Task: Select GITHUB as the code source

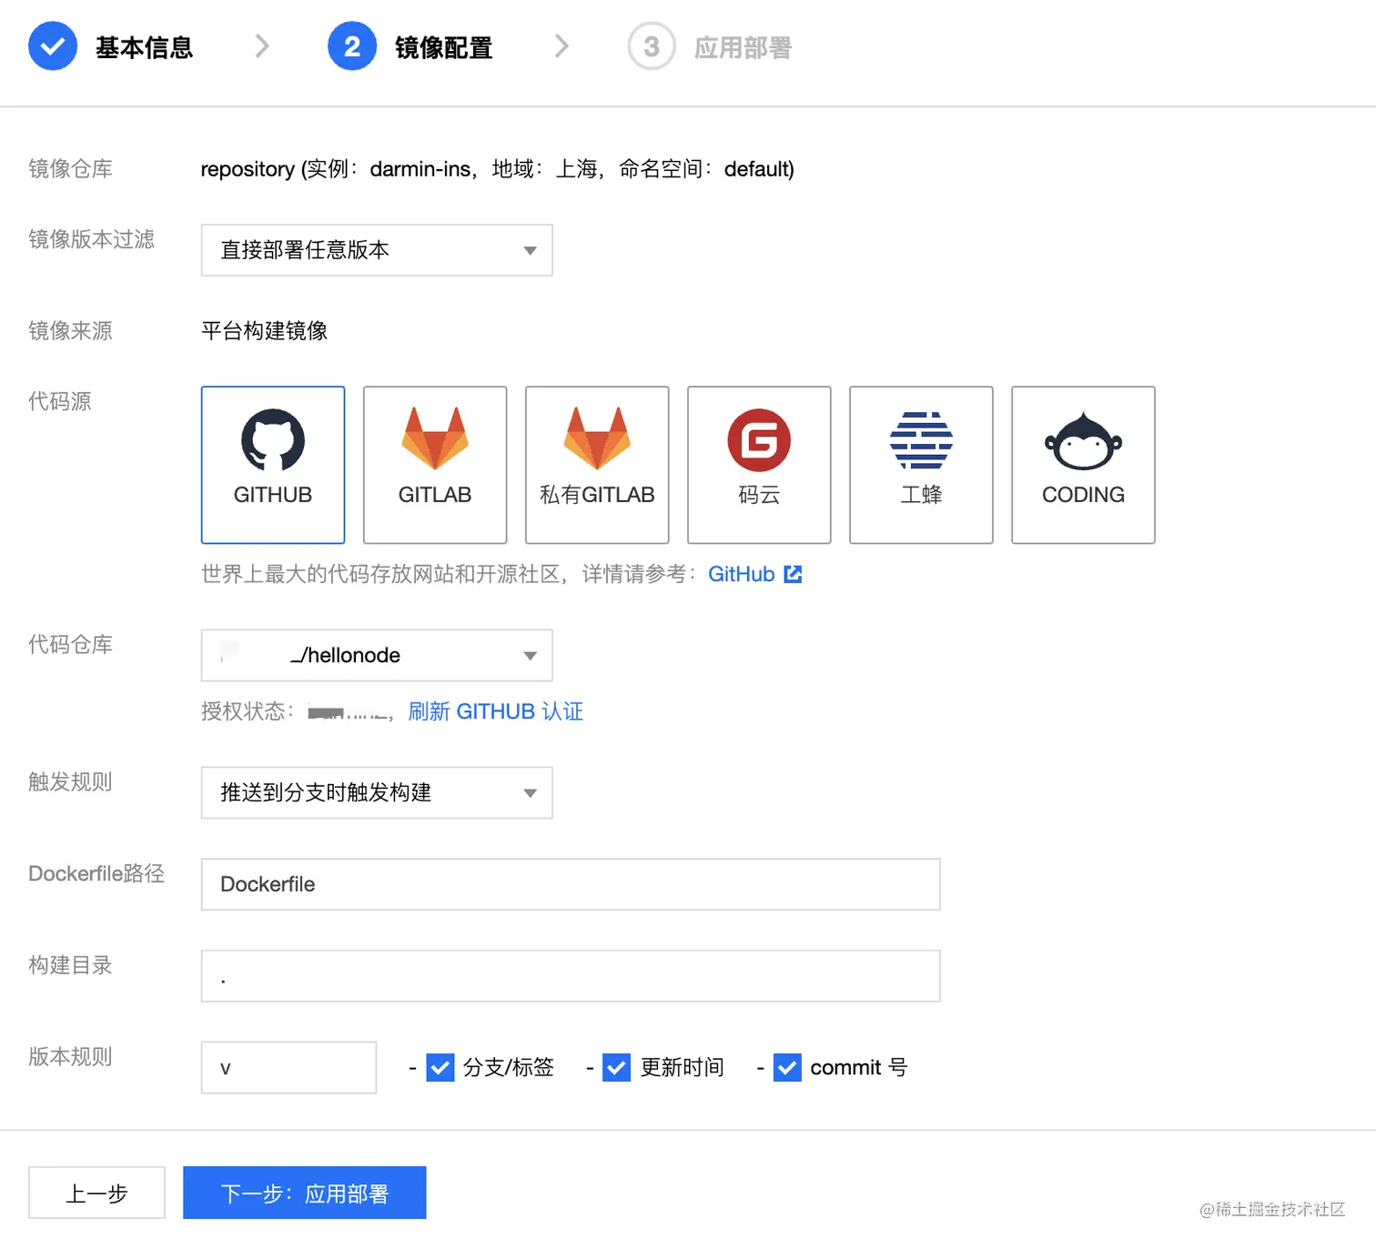Action: pyautogui.click(x=273, y=465)
